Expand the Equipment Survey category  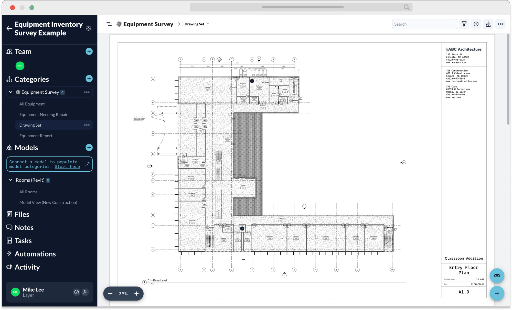[x=10, y=92]
